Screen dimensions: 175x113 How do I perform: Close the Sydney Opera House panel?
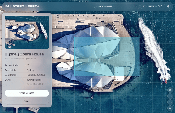pos(27,101)
